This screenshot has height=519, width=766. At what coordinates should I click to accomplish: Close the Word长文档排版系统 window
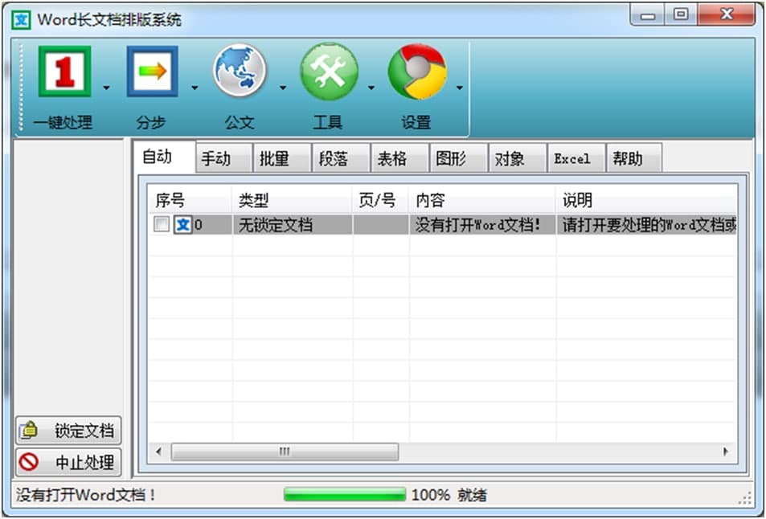(x=727, y=15)
